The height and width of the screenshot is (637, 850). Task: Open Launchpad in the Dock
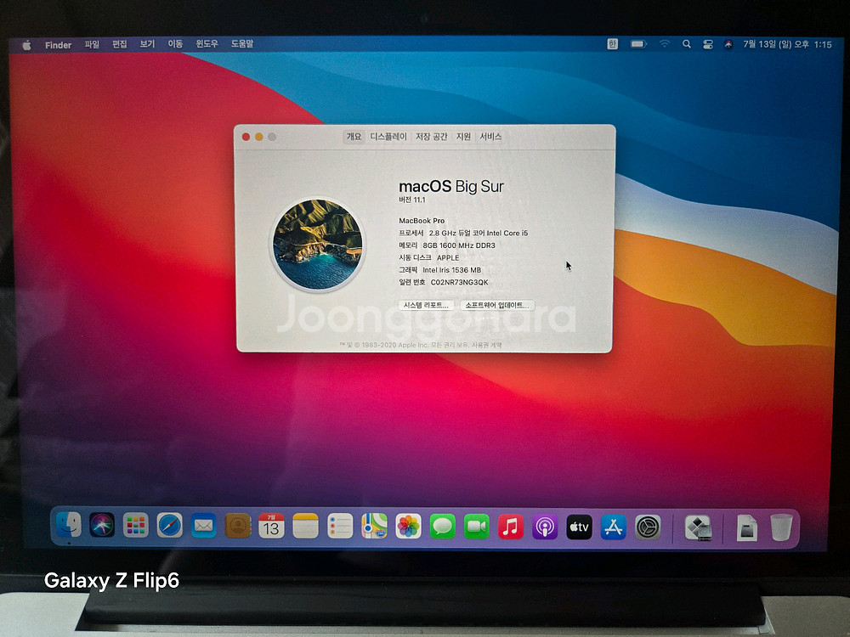[135, 525]
